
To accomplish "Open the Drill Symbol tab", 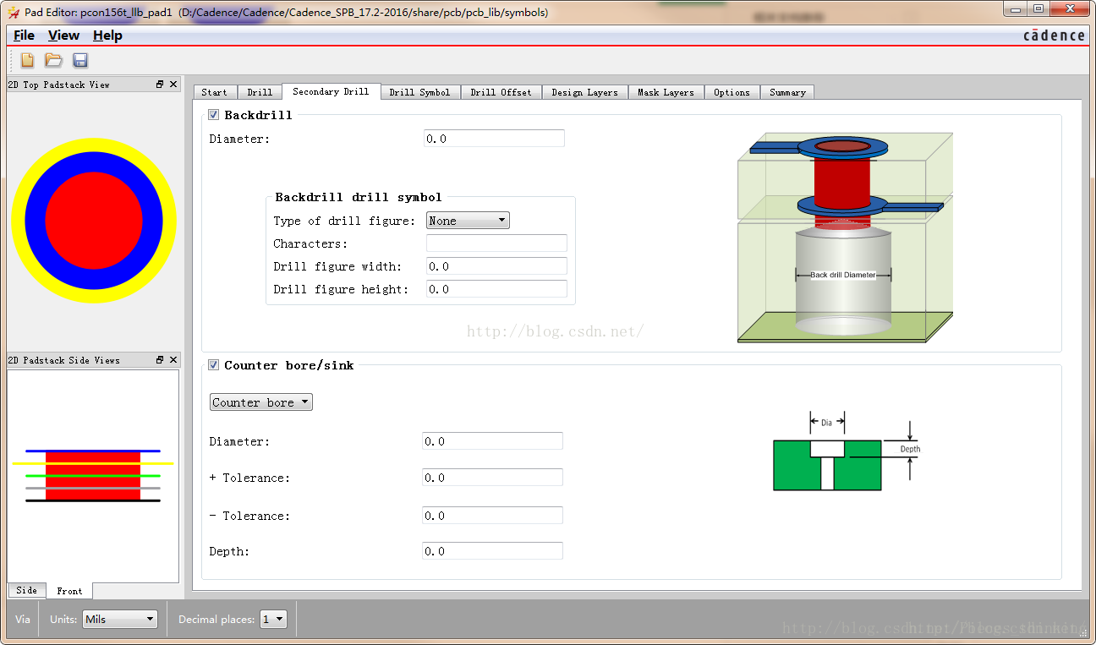I will pos(419,92).
